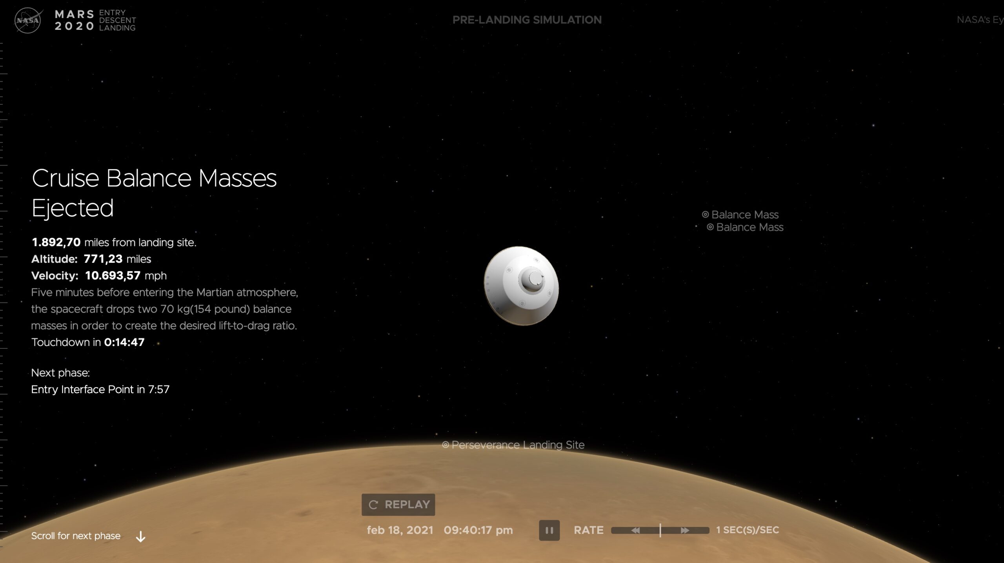Click the rate slider center handle
This screenshot has height=563, width=1004.
pos(660,530)
